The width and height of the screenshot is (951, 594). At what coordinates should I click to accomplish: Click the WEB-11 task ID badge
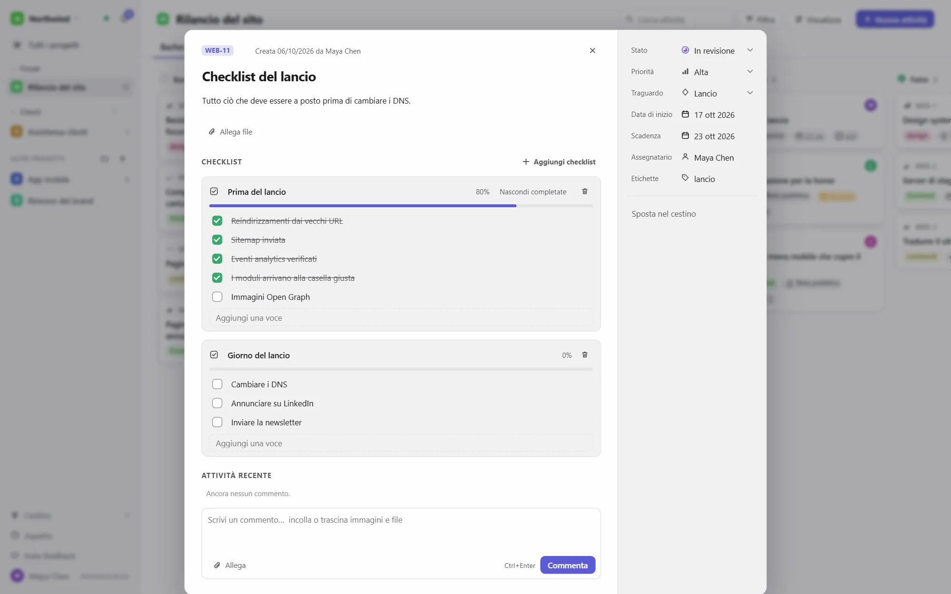[x=217, y=50]
